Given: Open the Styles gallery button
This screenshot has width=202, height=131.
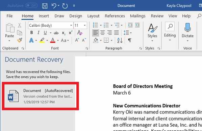Looking at the screenshot, I should (x=152, y=32).
